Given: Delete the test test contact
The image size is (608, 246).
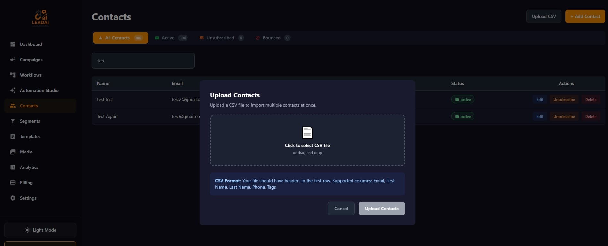Looking at the screenshot, I should [x=591, y=100].
